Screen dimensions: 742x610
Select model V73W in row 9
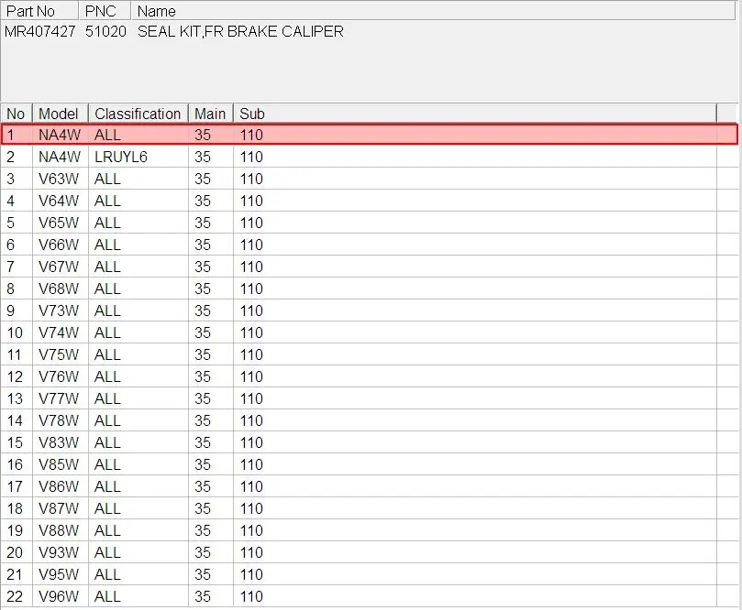pyautogui.click(x=59, y=310)
